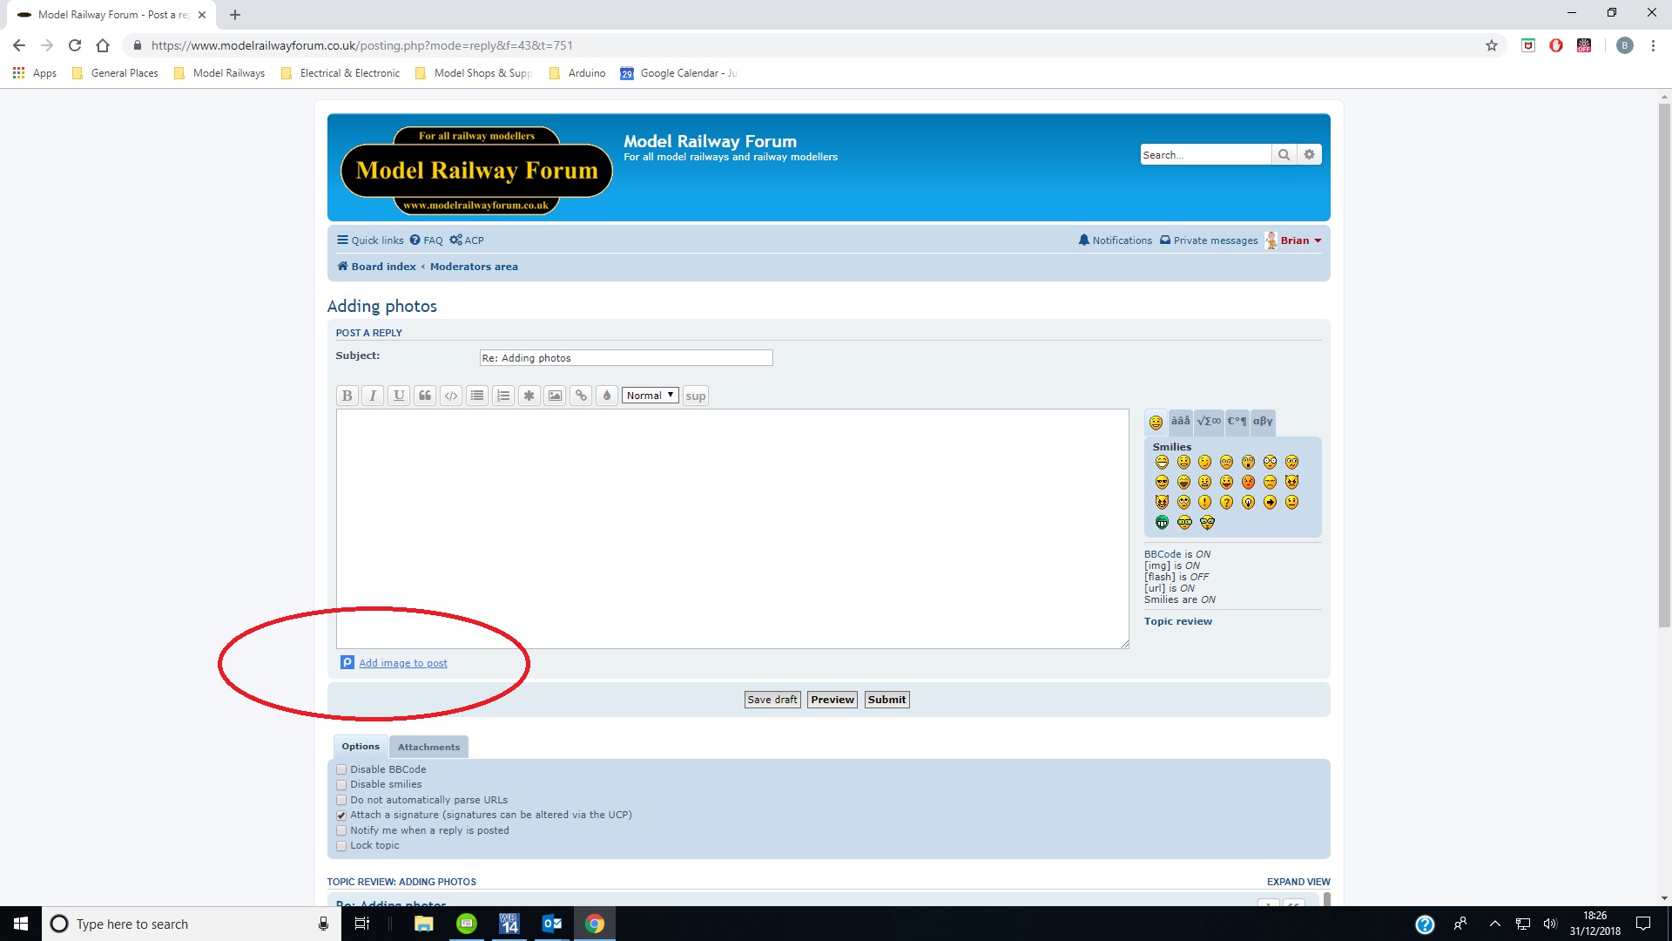The image size is (1672, 941).
Task: Open math symbols √Σ∞ tab
Action: point(1209,422)
